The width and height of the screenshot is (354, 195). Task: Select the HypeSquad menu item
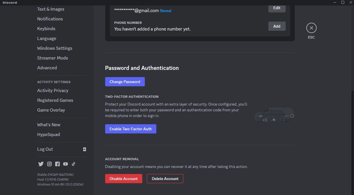pos(49,134)
